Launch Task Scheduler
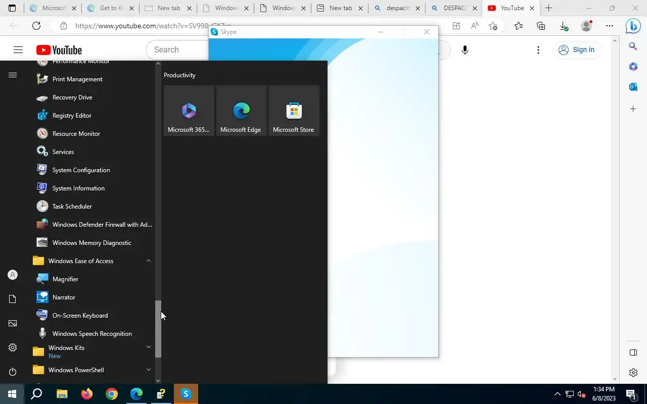The width and height of the screenshot is (647, 404). point(94,207)
